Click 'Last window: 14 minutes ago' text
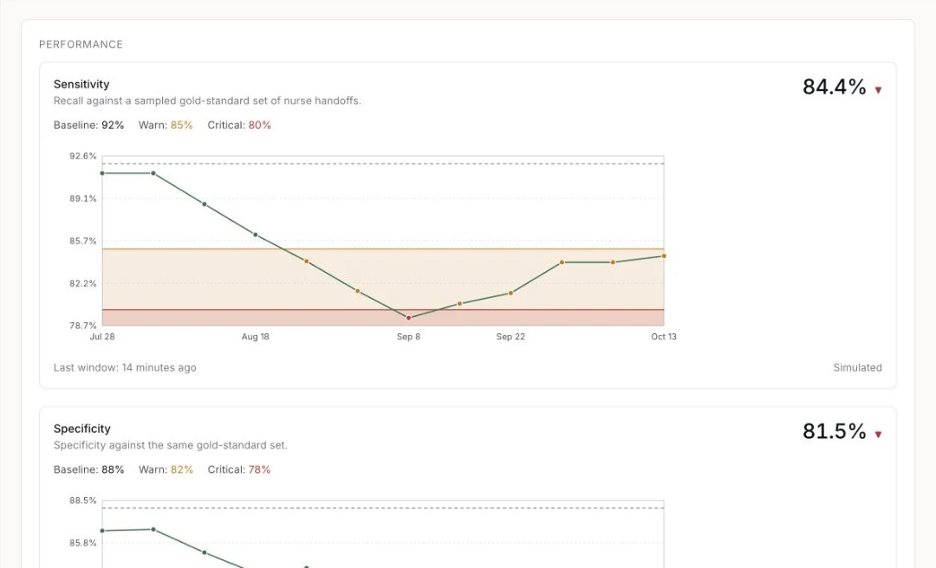 (x=126, y=367)
